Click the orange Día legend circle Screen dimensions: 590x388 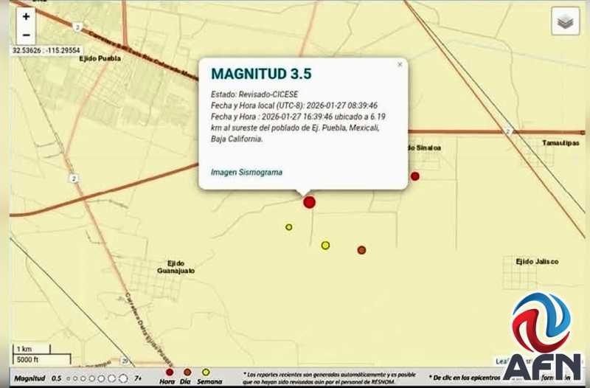(x=187, y=373)
